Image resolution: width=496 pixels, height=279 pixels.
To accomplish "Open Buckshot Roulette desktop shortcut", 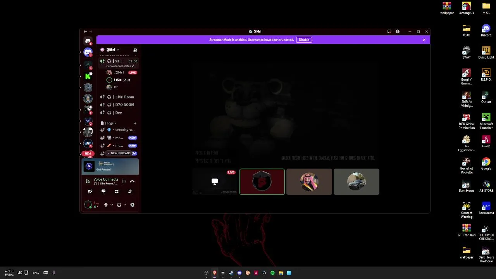I will coord(467,165).
